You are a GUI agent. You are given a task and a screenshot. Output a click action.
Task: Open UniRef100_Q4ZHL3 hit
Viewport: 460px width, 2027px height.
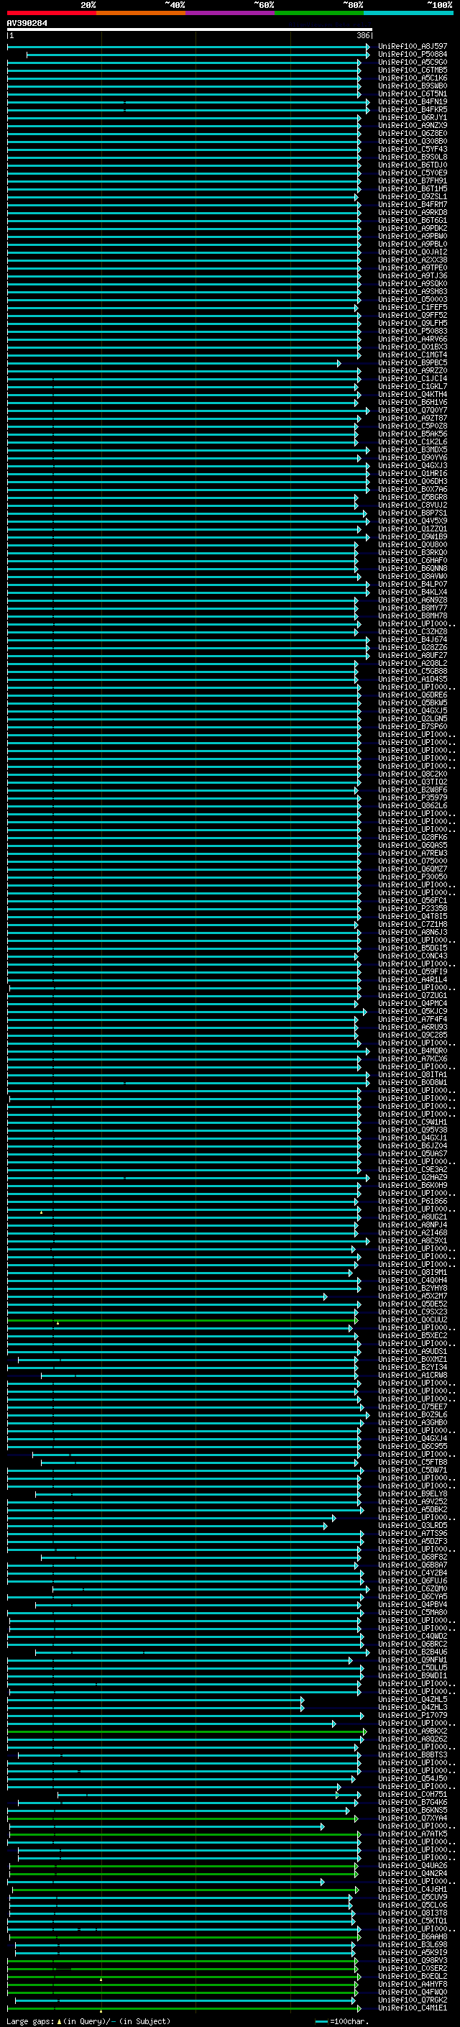tap(413, 1708)
